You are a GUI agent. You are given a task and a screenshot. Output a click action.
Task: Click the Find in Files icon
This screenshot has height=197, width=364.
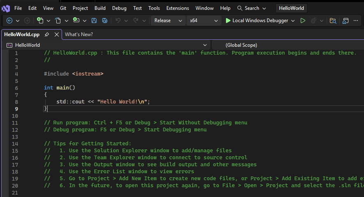point(333,21)
